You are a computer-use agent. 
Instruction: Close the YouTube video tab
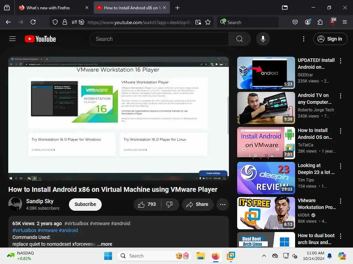click(164, 8)
